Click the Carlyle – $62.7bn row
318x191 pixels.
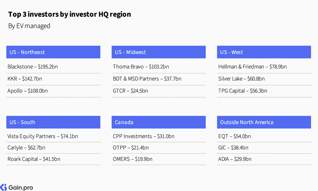coord(53,148)
